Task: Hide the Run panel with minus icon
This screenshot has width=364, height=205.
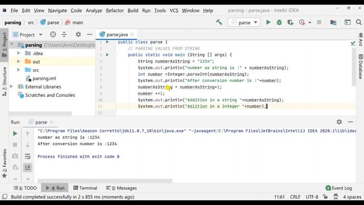Action: pos(350,122)
